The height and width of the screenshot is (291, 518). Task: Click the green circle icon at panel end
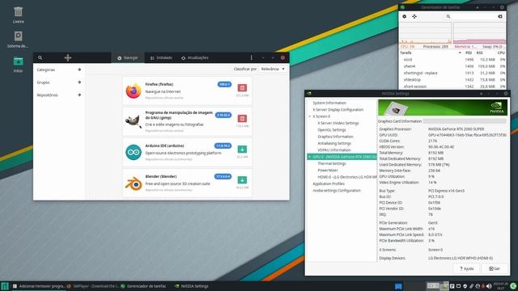(513, 286)
